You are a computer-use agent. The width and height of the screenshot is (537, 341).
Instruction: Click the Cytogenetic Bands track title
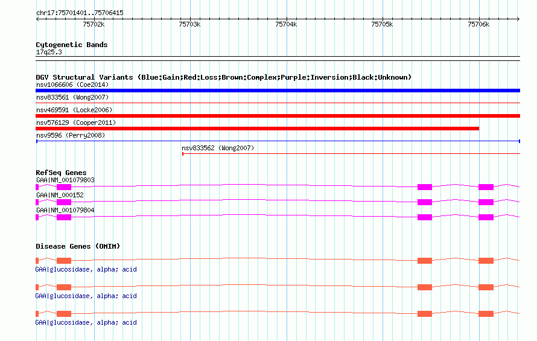point(72,45)
